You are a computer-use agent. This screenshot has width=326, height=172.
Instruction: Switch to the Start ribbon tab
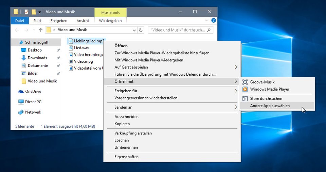[37, 21]
